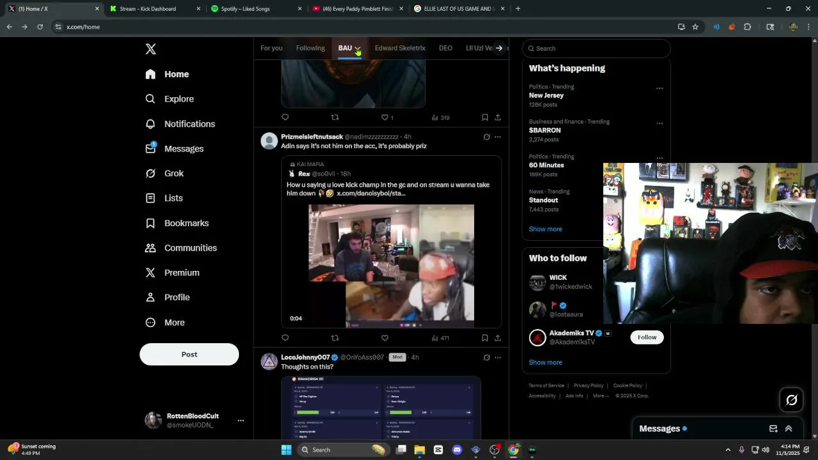818x460 pixels.
Task: Open Grok explain on LocoJohnny007 post
Action: (x=486, y=357)
